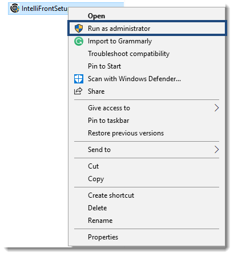Select Restore previous versions
Image resolution: width=234 pixels, height=256 pixels.
147,133
